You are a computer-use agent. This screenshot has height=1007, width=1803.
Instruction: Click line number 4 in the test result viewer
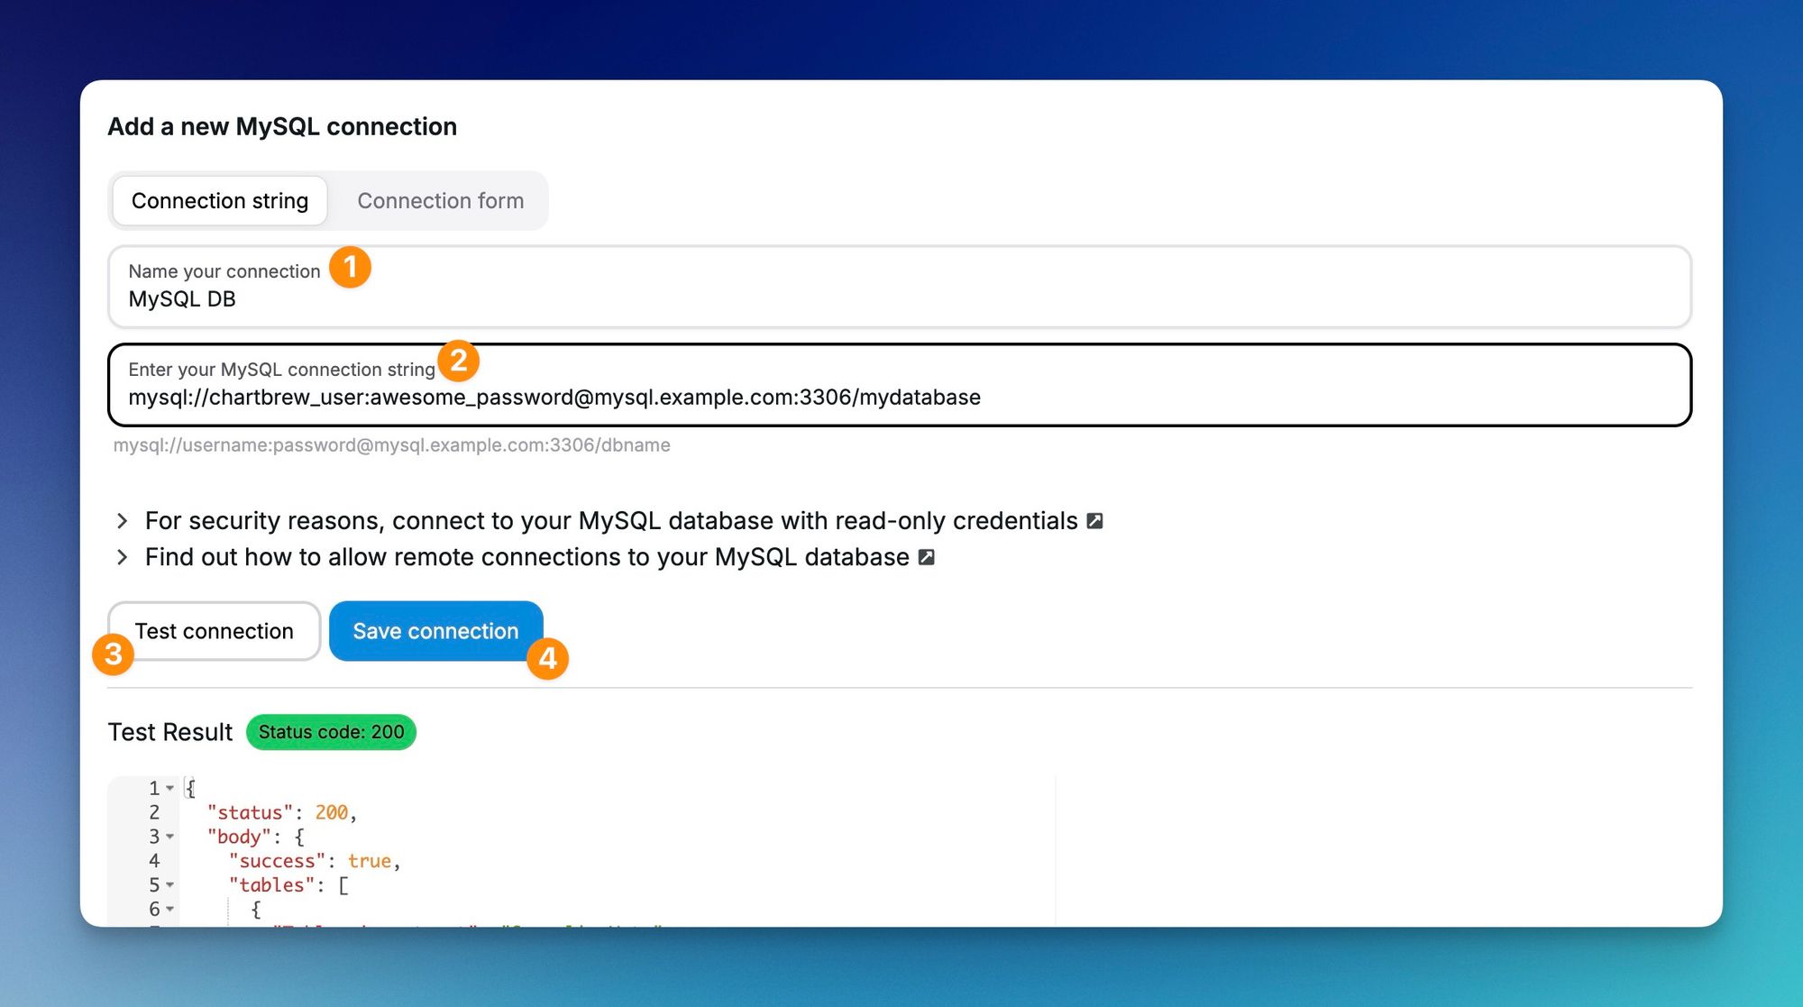pos(152,861)
